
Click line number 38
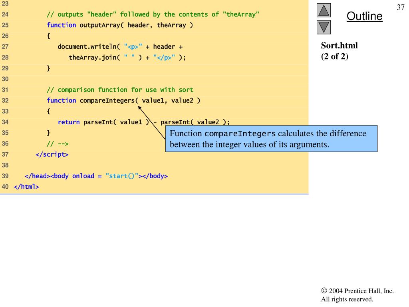tap(5, 165)
